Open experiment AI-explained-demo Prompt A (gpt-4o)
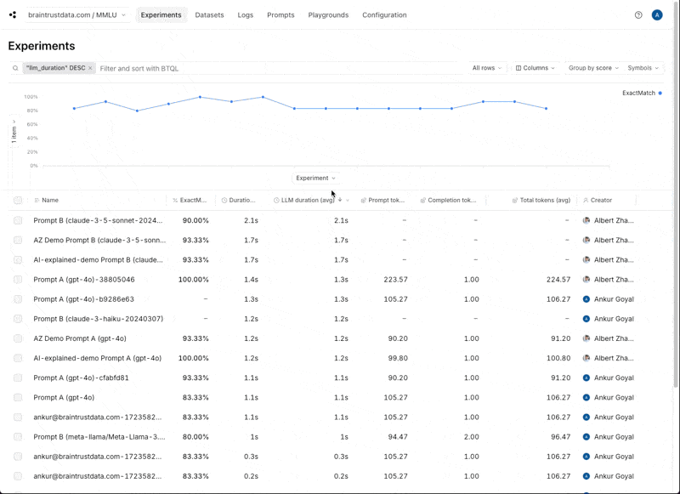Viewport: 680px width, 494px height. click(x=98, y=358)
